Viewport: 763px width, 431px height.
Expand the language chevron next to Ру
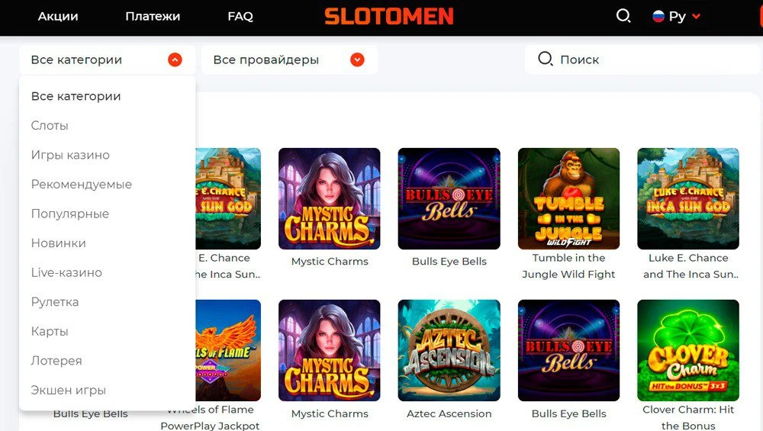(x=697, y=16)
